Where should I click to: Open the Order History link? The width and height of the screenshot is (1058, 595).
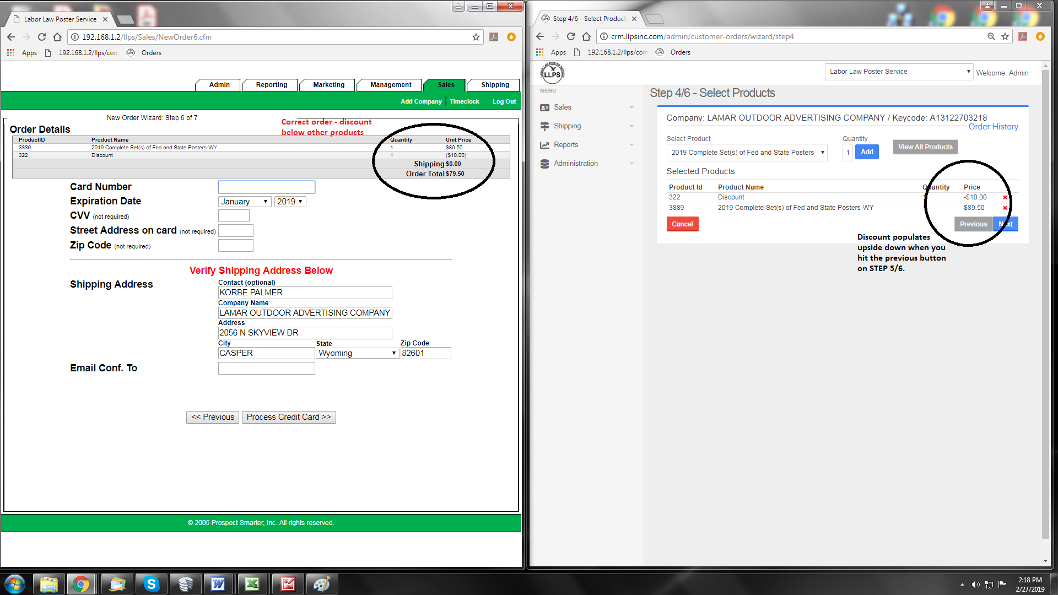pos(993,127)
